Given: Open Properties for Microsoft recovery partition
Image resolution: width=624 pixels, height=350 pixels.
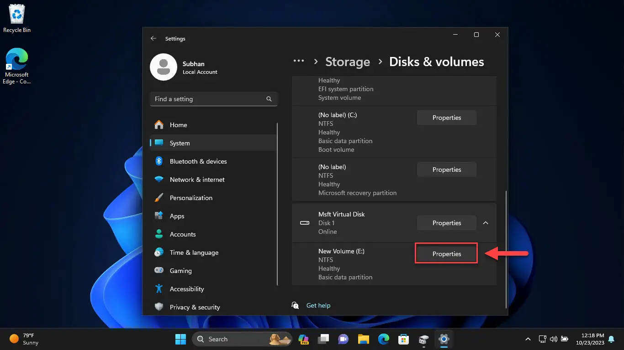Looking at the screenshot, I should point(447,170).
